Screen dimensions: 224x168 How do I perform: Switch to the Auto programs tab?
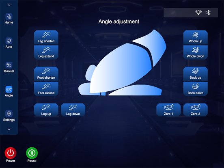click(x=9, y=43)
